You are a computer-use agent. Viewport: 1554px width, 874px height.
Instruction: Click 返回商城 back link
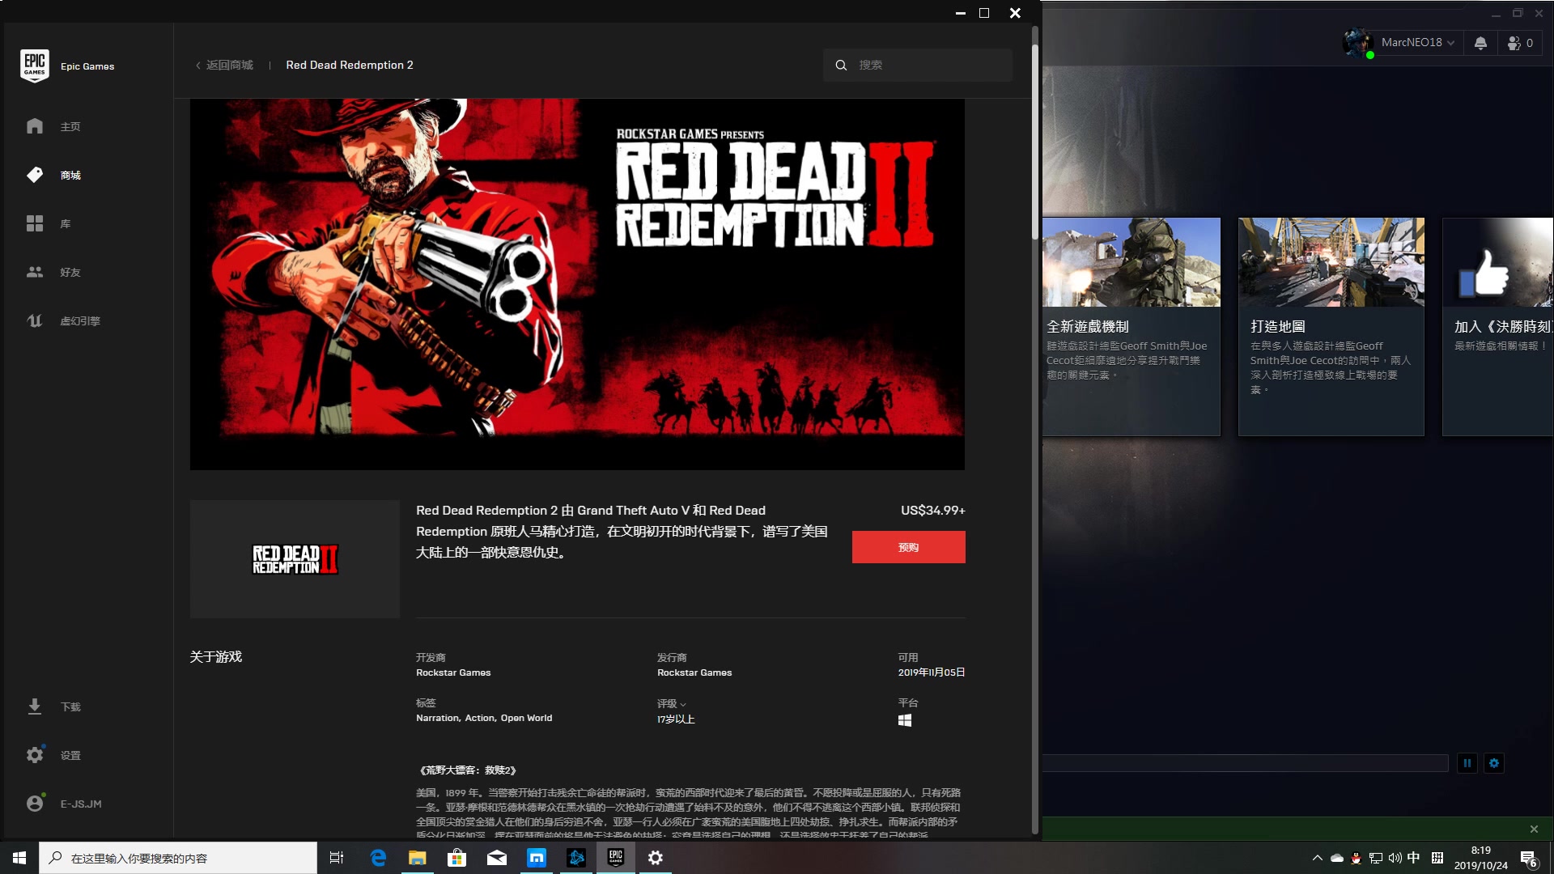tap(224, 65)
